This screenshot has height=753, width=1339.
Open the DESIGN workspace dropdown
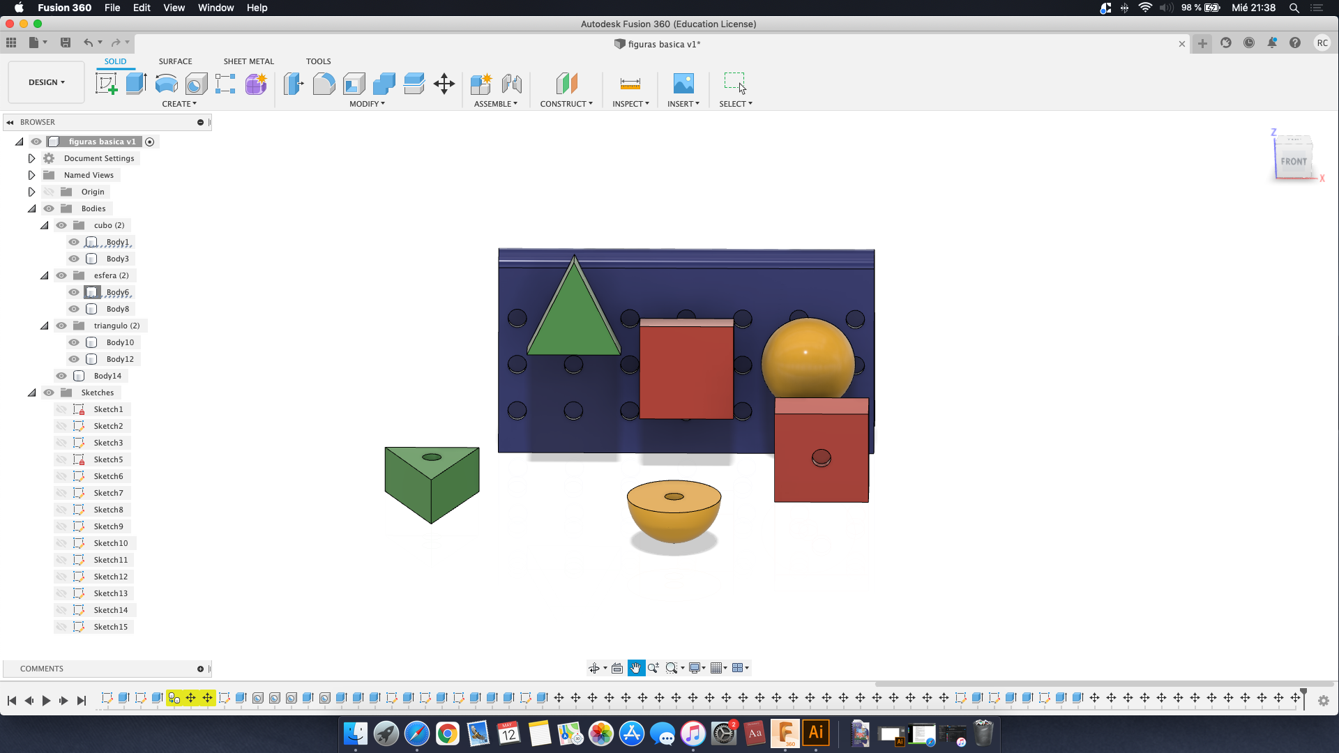pos(46,82)
